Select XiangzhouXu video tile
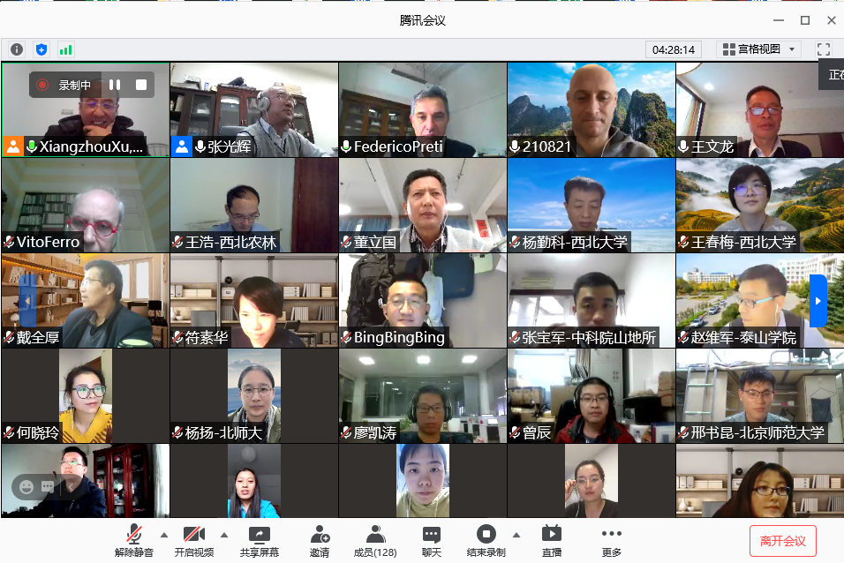Viewport: 844px width, 563px height. tap(86, 109)
